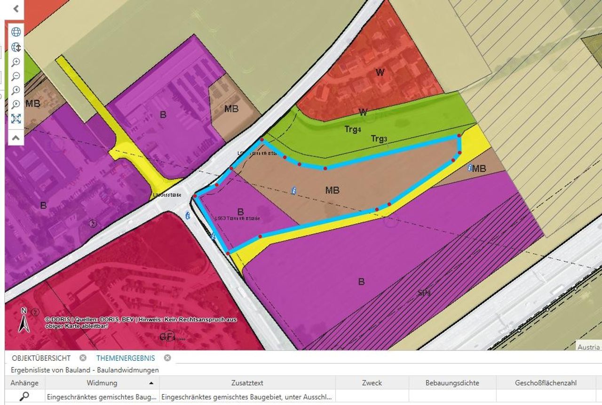The width and height of the screenshot is (602, 405).
Task: Select the Themenergebnis tab
Action: pyautogui.click(x=126, y=358)
